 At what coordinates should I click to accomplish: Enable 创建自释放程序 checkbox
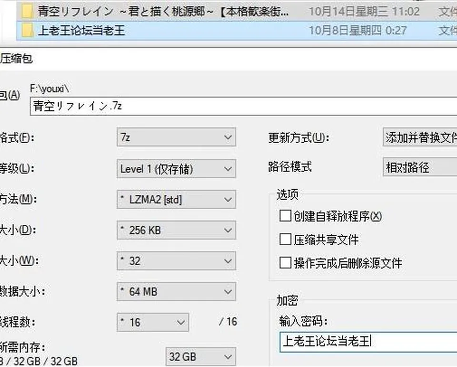[x=285, y=216]
